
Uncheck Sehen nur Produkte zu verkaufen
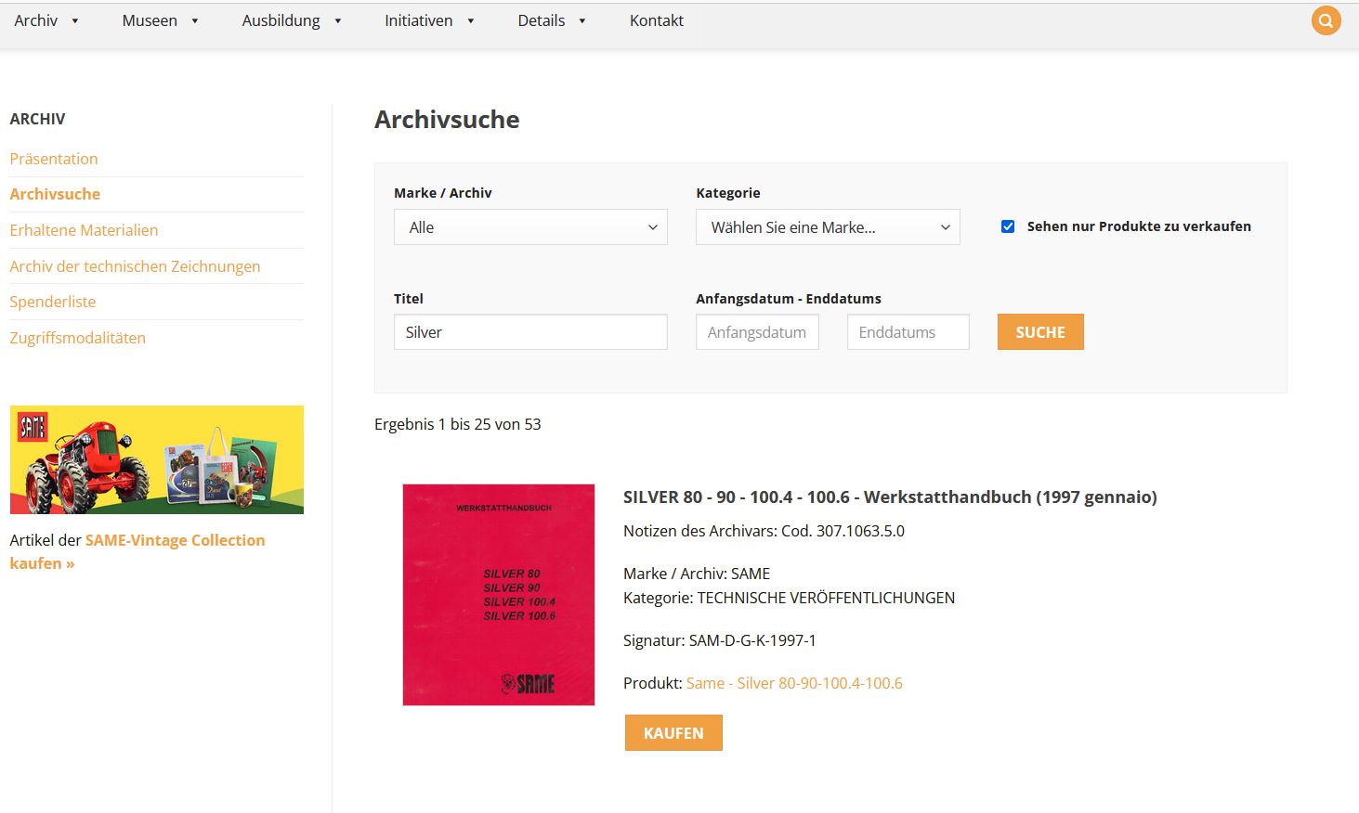(x=1008, y=226)
